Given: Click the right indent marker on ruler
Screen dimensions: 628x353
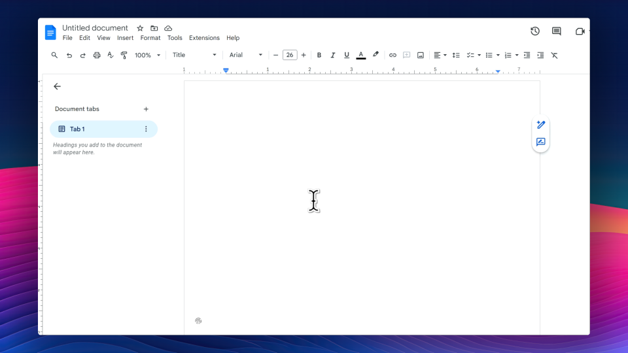Looking at the screenshot, I should tap(498, 71).
